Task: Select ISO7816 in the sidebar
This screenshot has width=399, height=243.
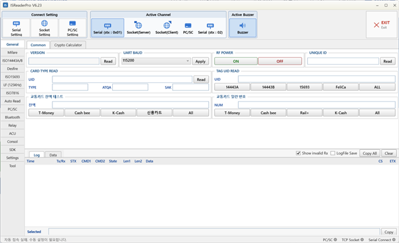Action: pos(12,93)
